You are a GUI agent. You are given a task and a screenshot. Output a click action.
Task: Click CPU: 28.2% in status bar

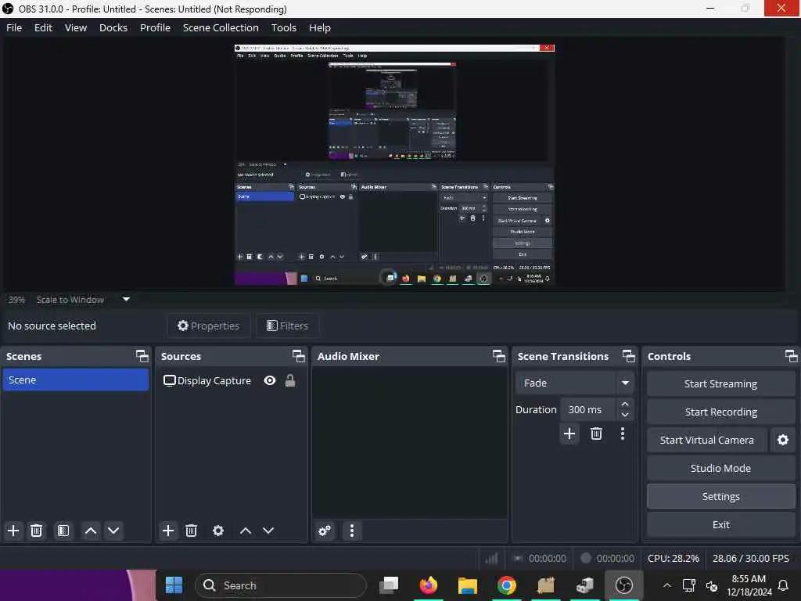click(x=673, y=558)
